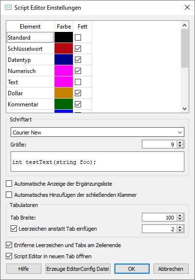Uncheck Leerzeichen anstatt Tab einfügen

[14, 229]
